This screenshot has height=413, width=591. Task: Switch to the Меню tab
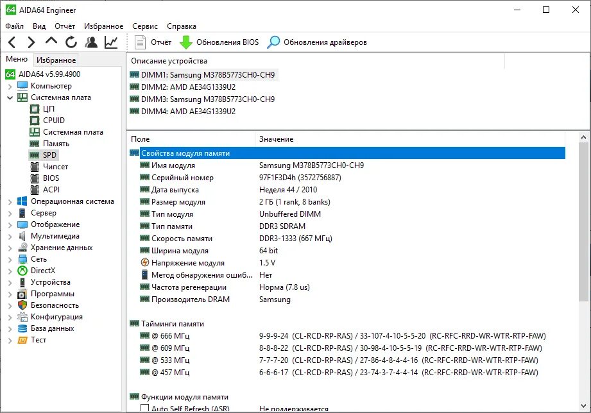click(17, 59)
